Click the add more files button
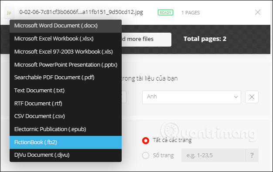The image size is (273, 172). pyautogui.click(x=146, y=40)
